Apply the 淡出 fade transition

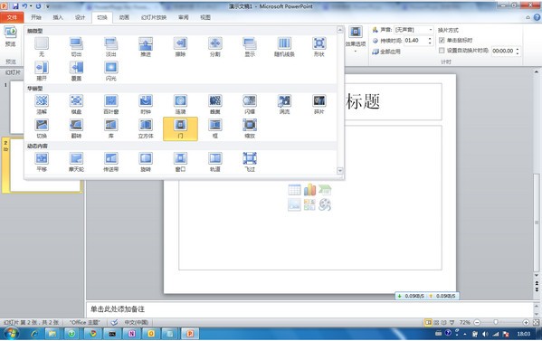tap(111, 47)
